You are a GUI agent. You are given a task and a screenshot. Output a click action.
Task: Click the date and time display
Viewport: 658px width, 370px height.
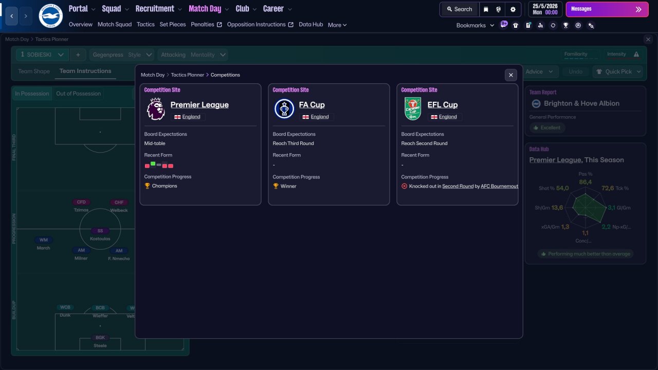[x=544, y=9]
